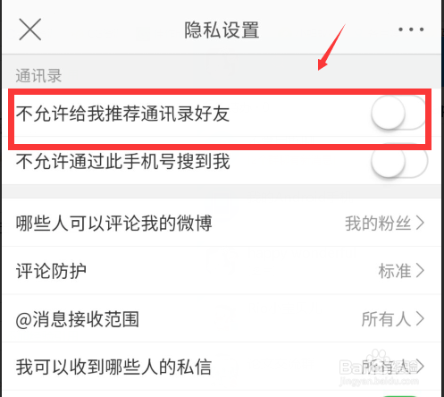The width and height of the screenshot is (444, 397).
Task: Open @消息接收范围 setting
Action: point(222,318)
